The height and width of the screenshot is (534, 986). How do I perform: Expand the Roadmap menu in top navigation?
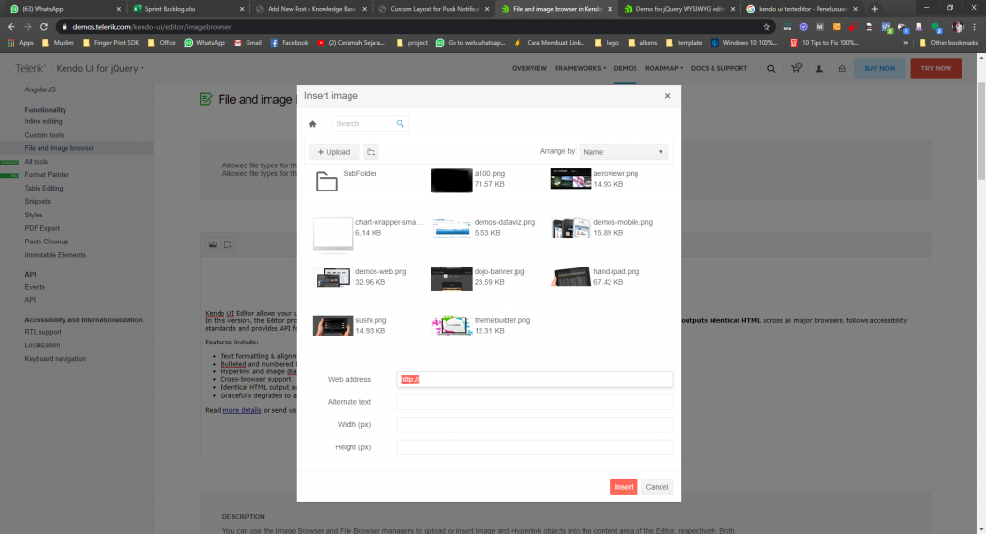(x=663, y=68)
